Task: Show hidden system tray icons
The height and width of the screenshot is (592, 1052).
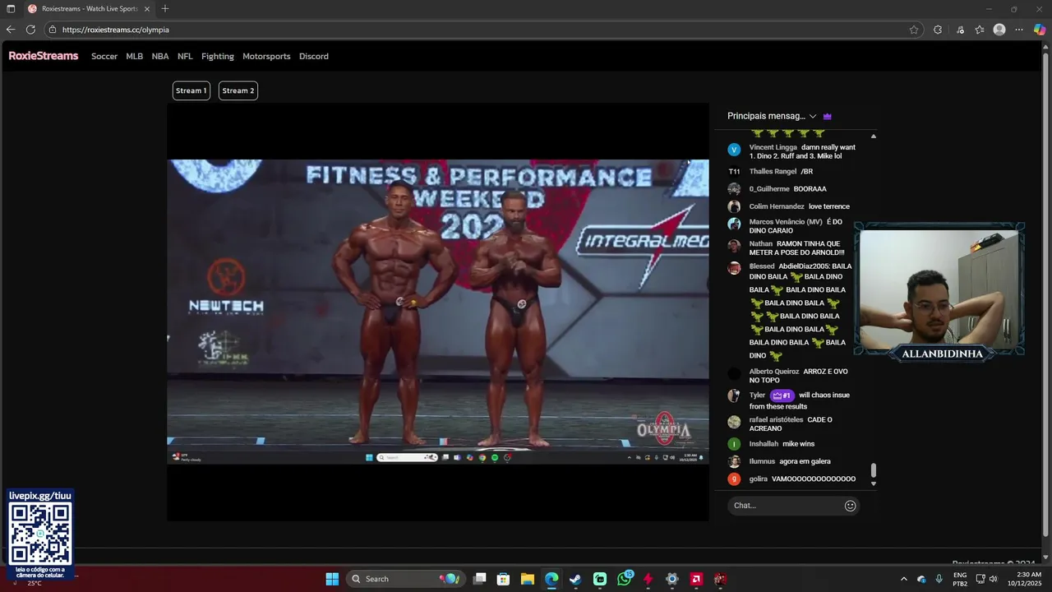Action: [x=904, y=579]
